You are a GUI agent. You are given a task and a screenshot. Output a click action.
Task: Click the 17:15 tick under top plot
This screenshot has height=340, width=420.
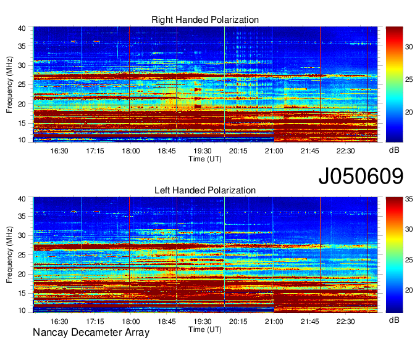(95, 151)
